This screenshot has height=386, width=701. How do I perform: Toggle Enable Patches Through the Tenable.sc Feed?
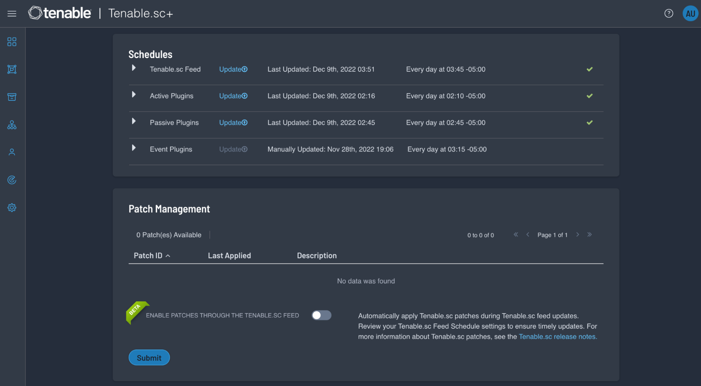[321, 315]
